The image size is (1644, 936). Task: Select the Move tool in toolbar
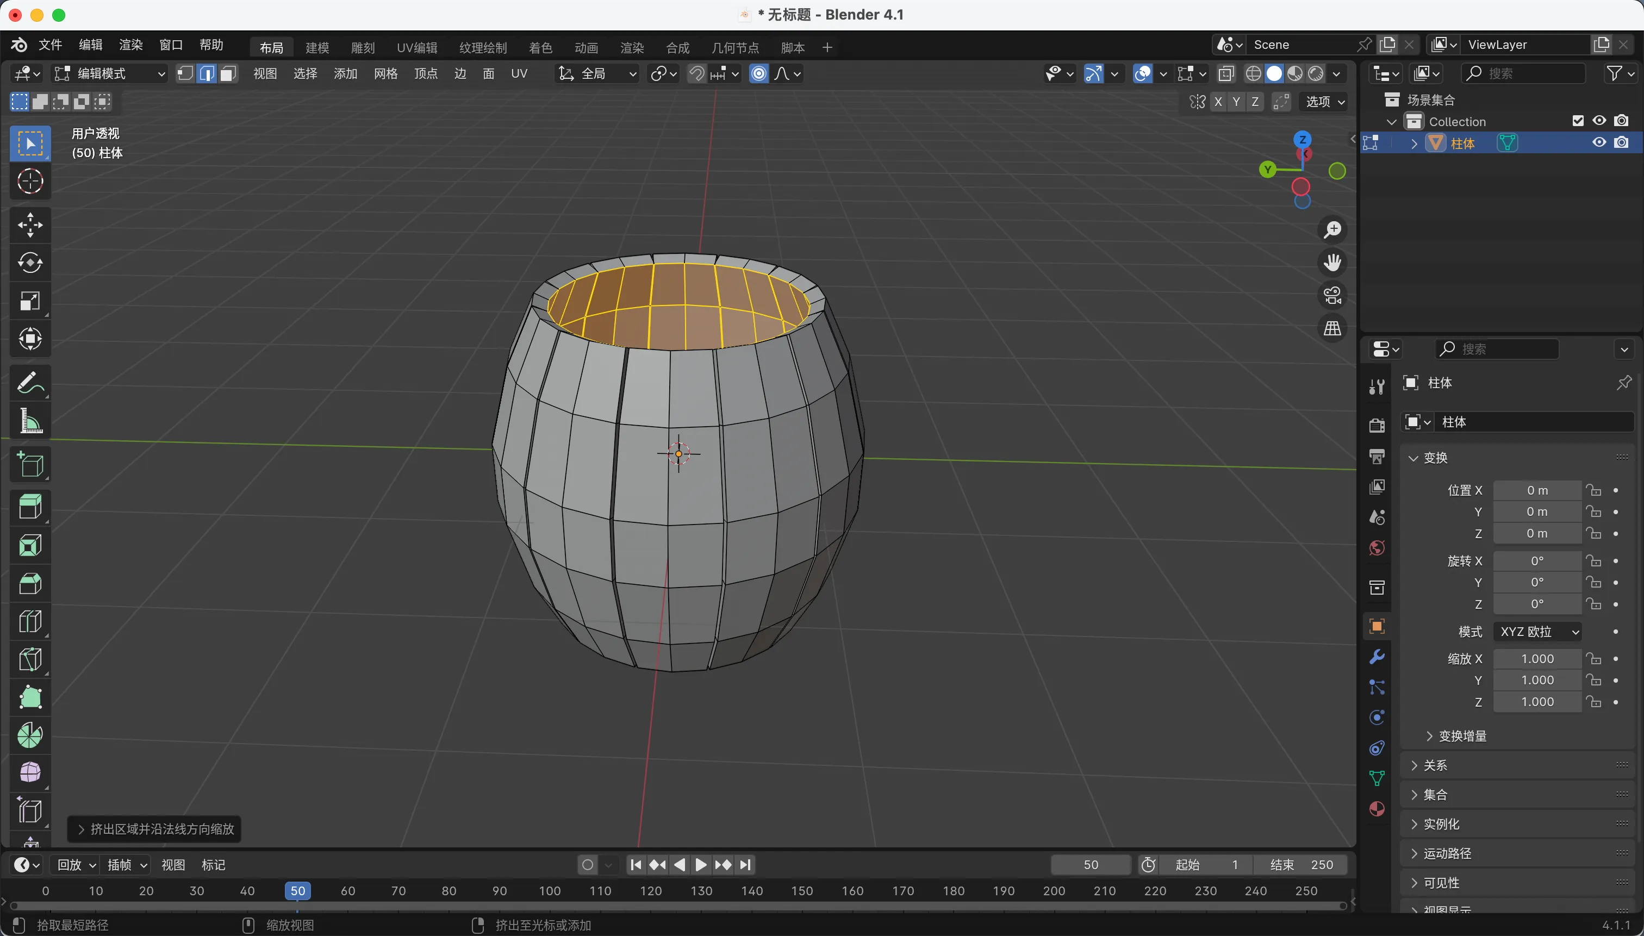point(30,225)
